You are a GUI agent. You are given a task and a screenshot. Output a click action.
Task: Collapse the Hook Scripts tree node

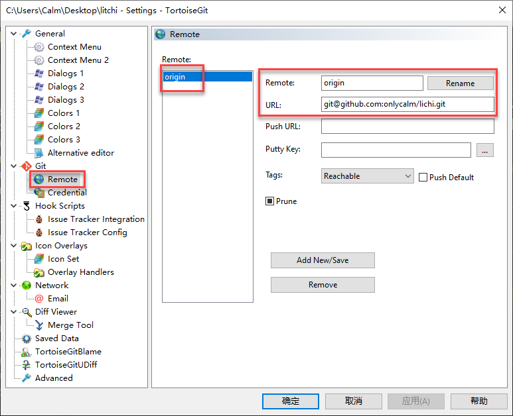click(x=14, y=206)
